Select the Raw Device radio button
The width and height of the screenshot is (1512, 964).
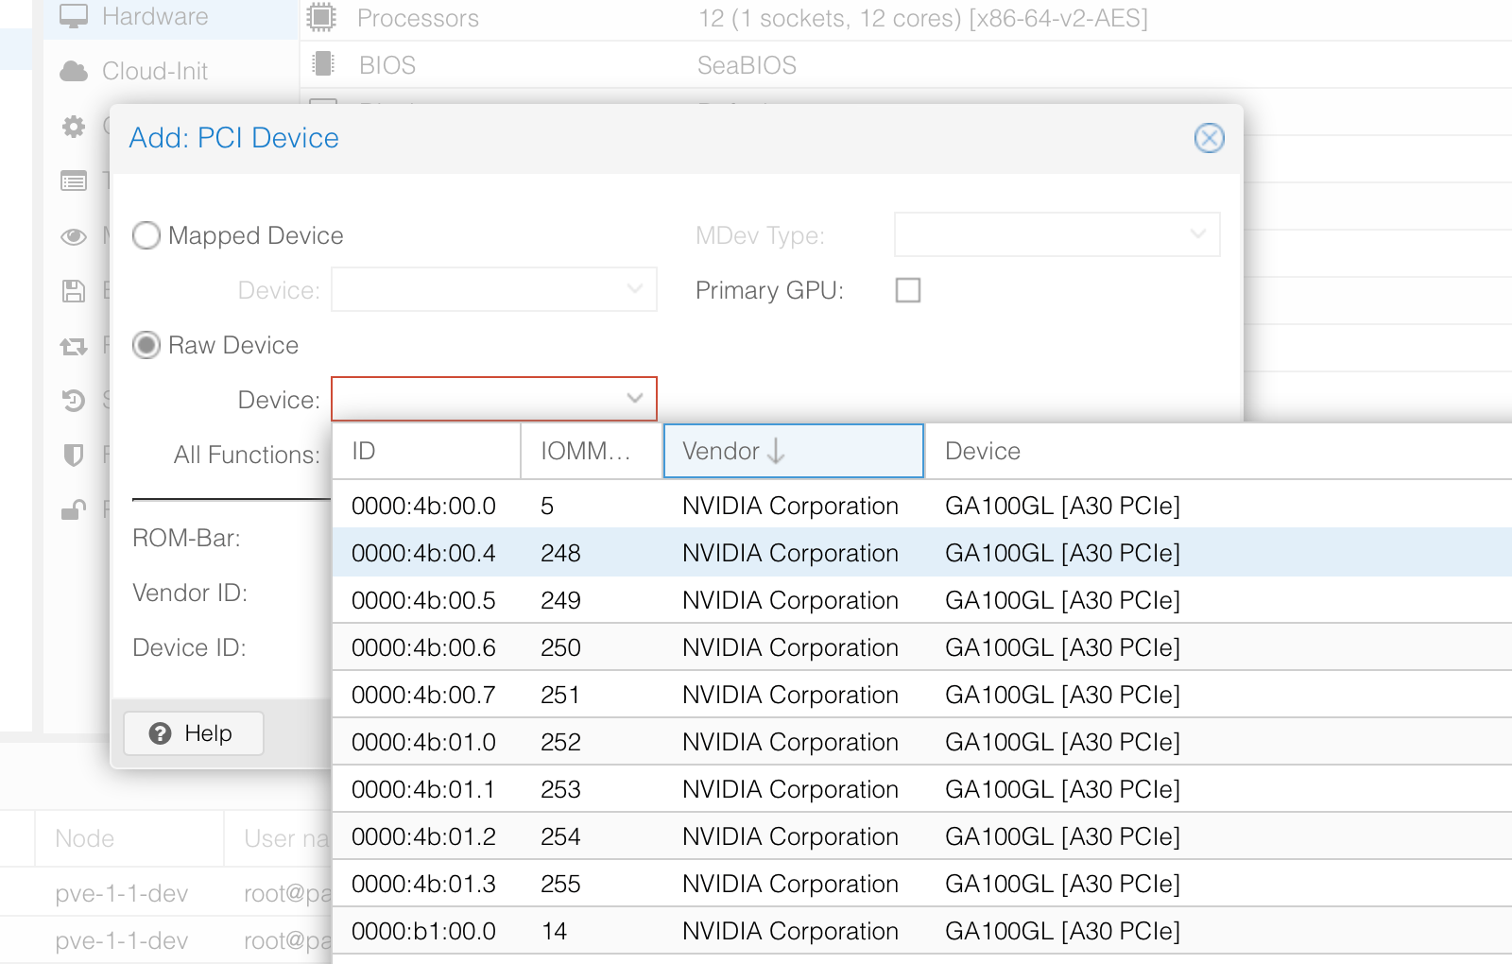point(146,345)
